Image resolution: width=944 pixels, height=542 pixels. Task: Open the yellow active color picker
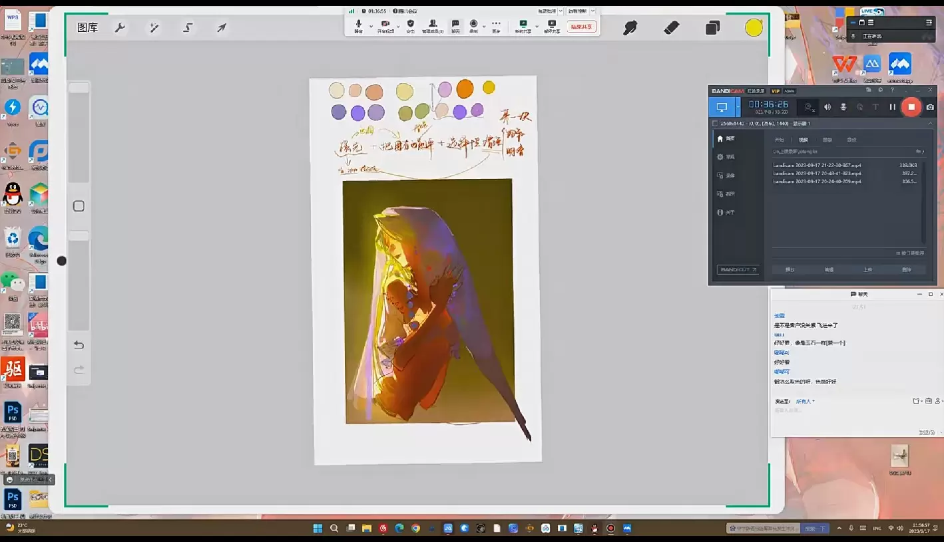754,27
